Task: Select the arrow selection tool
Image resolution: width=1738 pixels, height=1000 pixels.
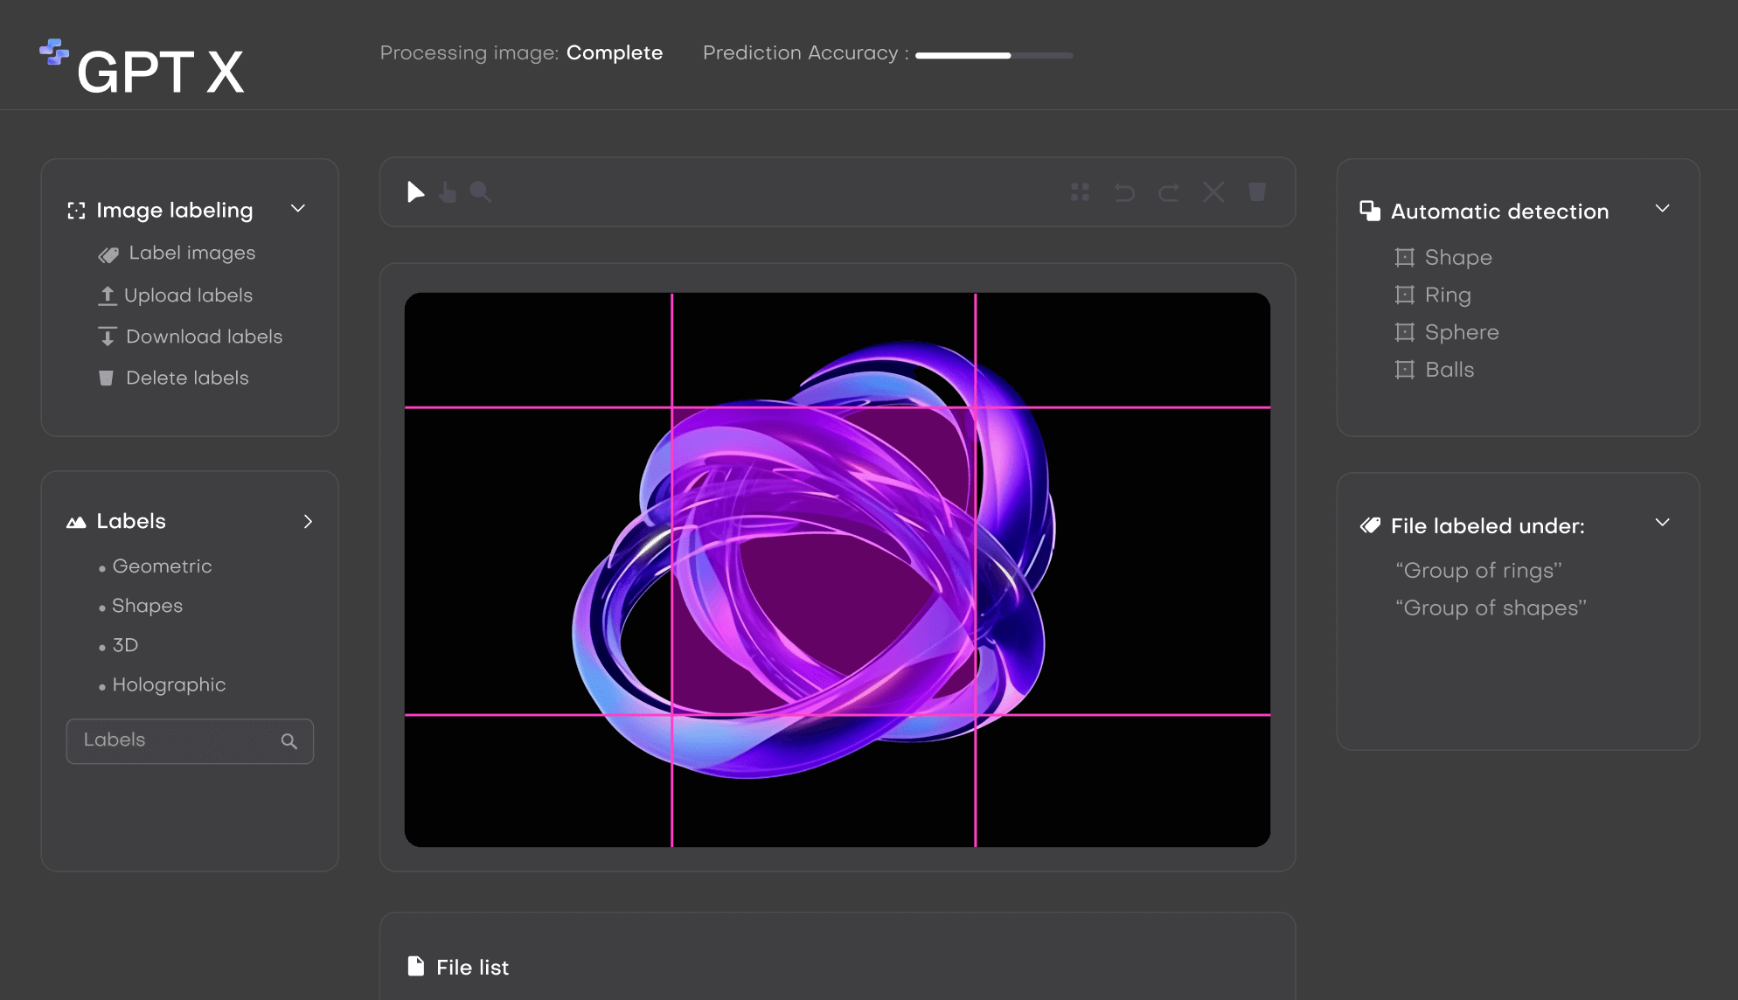Action: pos(415,192)
